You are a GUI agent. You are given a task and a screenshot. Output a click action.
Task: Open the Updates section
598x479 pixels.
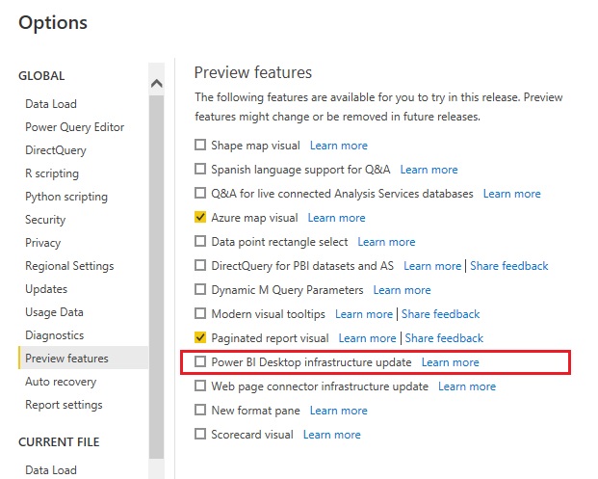(46, 289)
